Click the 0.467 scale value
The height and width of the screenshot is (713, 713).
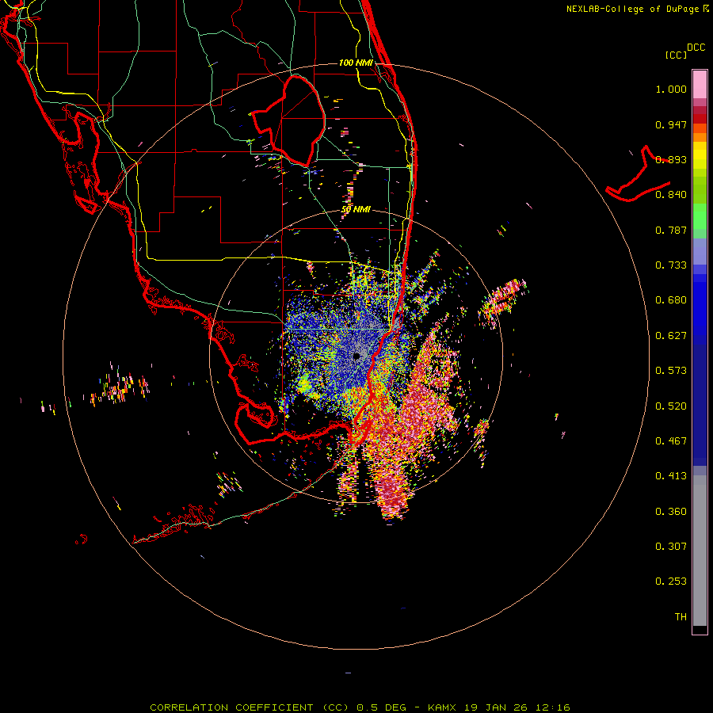671,441
